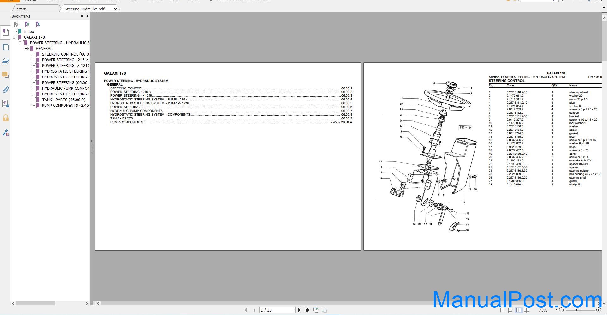The image size is (607, 315).
Task: Click 'TANK - PARTS' index entry on page
Action: pos(231,118)
